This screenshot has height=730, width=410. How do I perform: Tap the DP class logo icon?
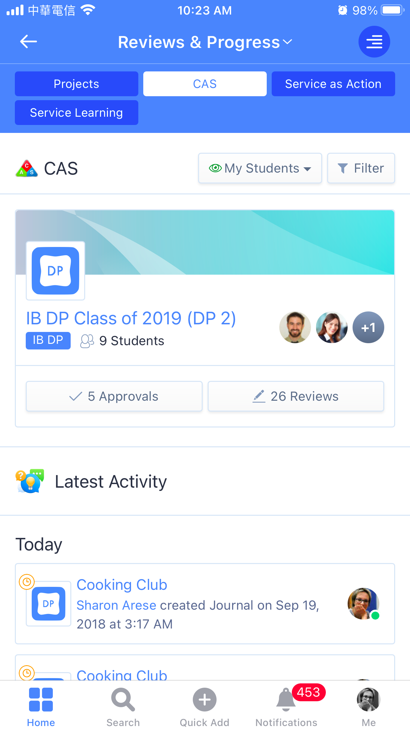pos(55,271)
